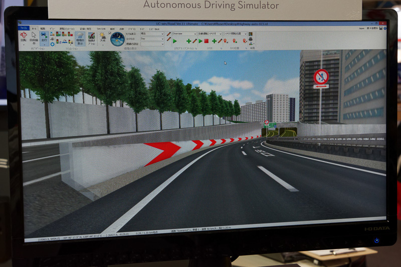Play the script with green arrow under Overview
Screen dimensions: 401x267
click(x=175, y=41)
